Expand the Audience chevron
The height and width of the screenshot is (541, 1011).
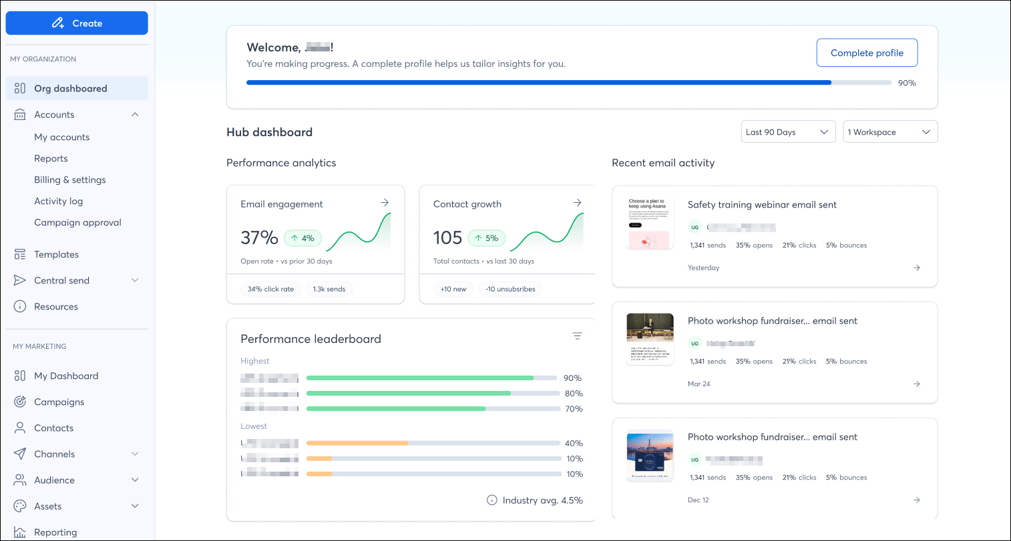[x=135, y=480]
